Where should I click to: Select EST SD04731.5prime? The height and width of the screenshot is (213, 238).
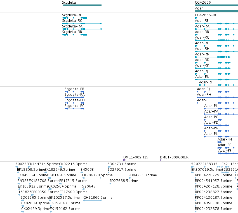122,164
